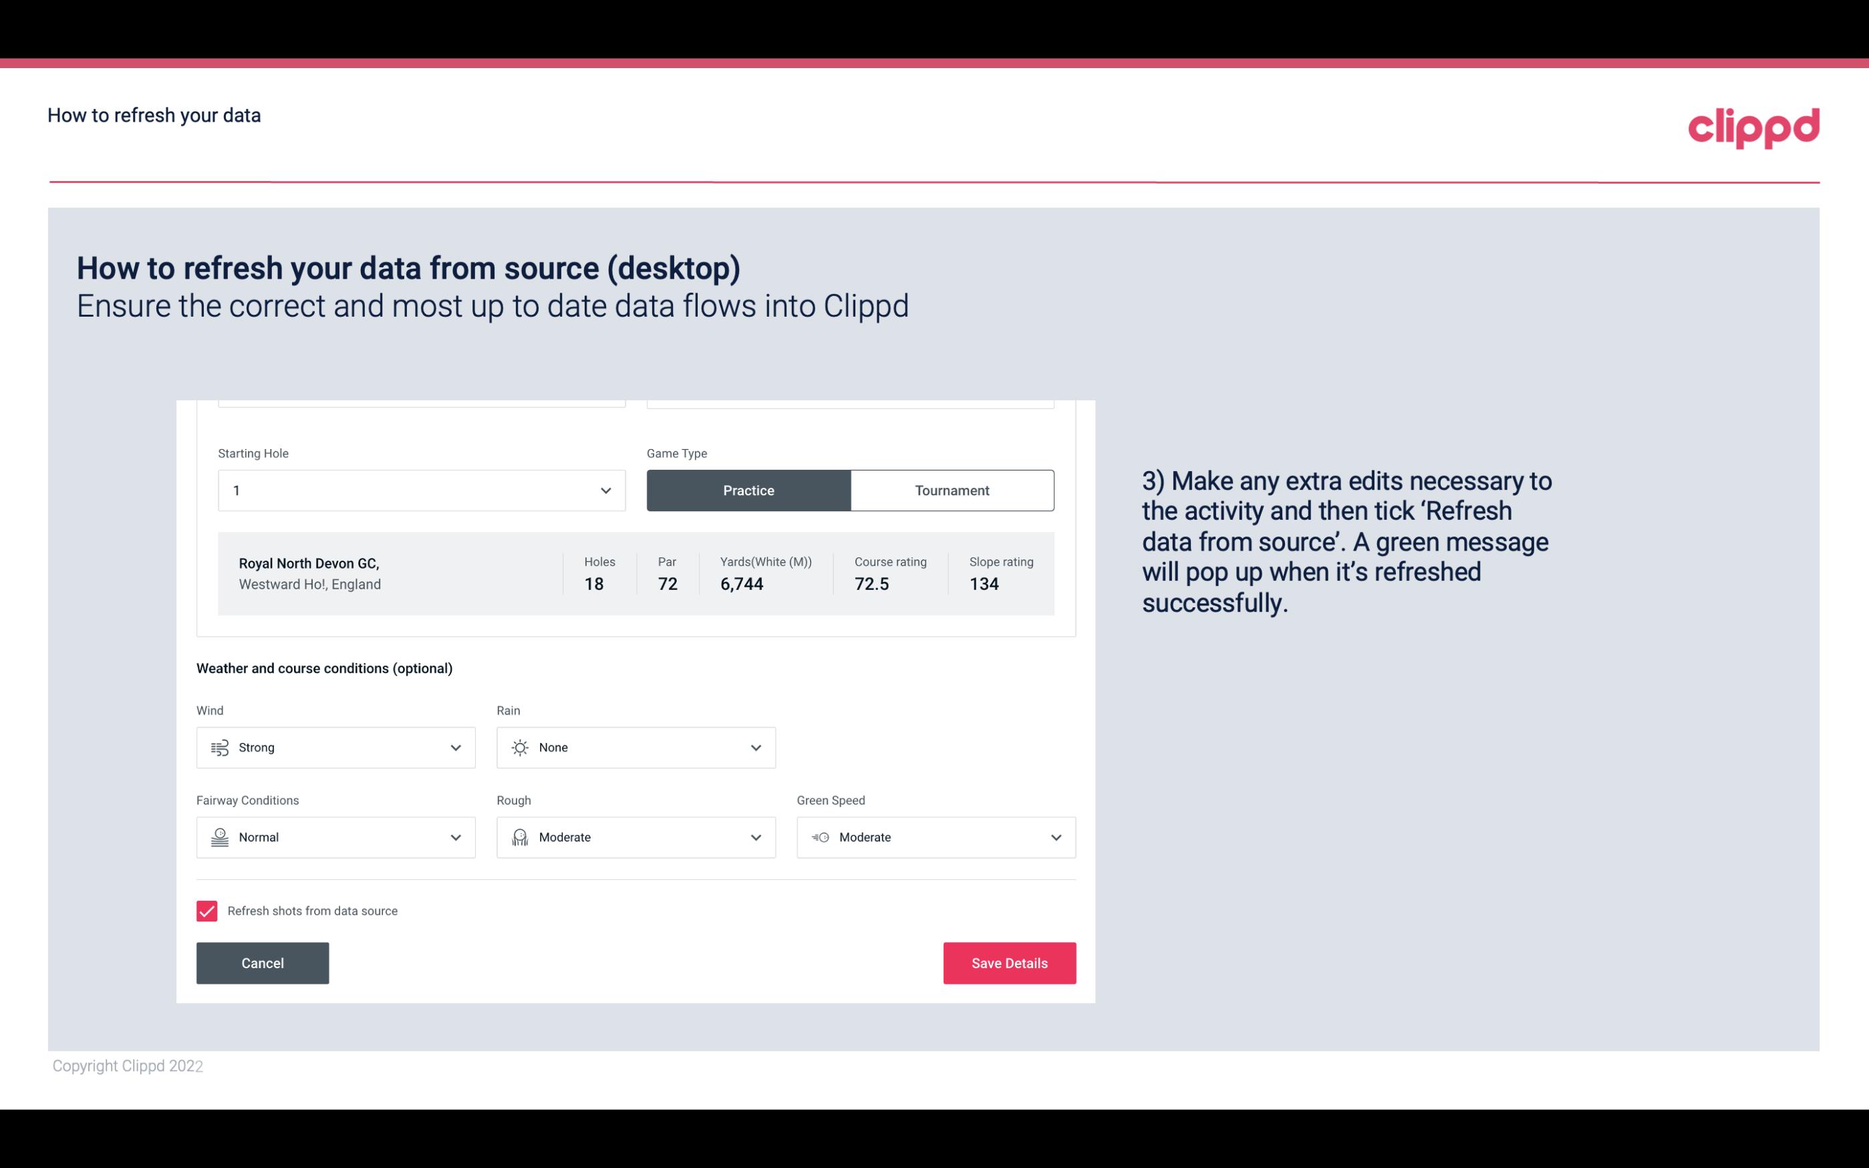The height and width of the screenshot is (1168, 1869).
Task: Click Cancel button
Action: point(263,964)
